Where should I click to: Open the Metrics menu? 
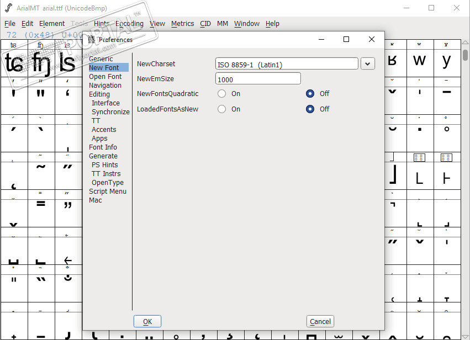(x=183, y=24)
